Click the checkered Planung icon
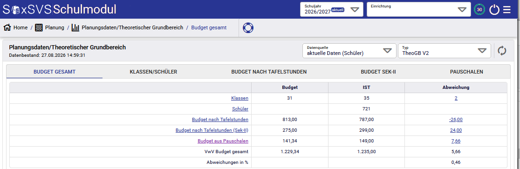Image resolution: width=520 pixels, height=169 pixels. [x=39, y=27]
